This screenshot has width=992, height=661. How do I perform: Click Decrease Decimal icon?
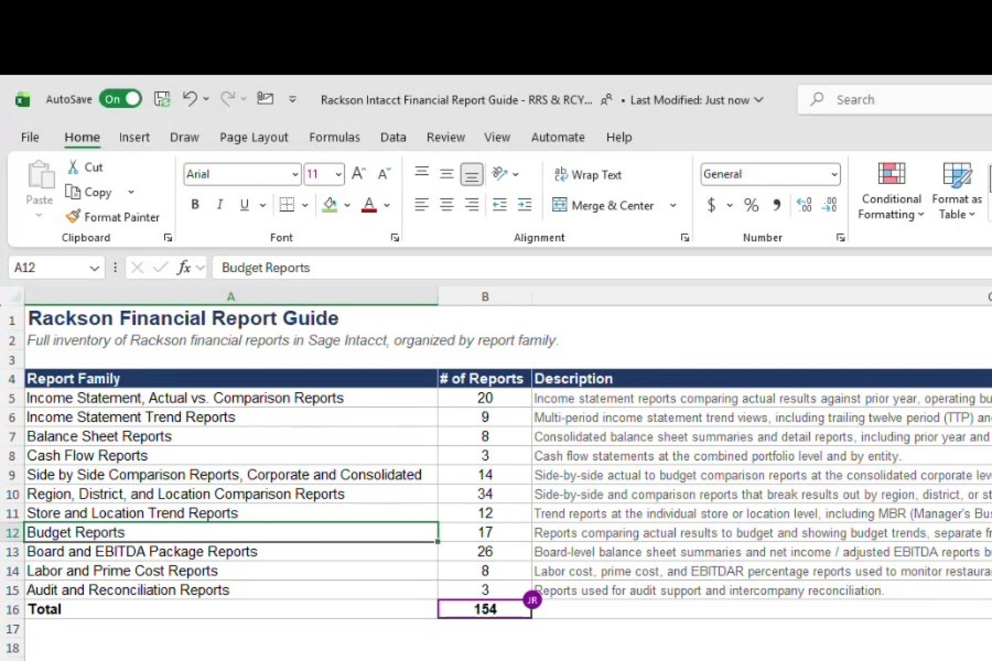click(830, 205)
